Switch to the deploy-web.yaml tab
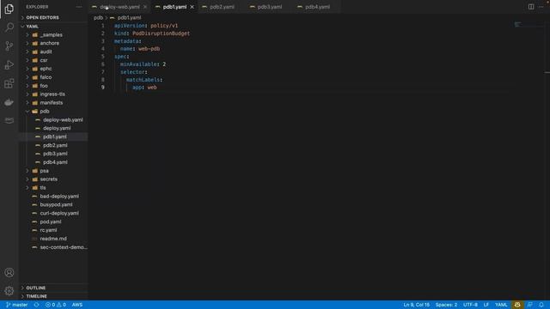This screenshot has width=550, height=309. point(119,7)
